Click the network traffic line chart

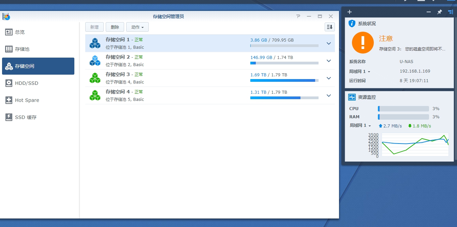click(415, 145)
